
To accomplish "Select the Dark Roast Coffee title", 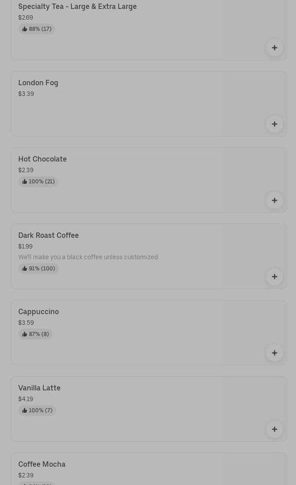I will 49,236.
